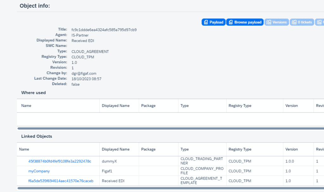324x192 pixels.
Task: Click the Where used section heading
Action: tap(34, 93)
